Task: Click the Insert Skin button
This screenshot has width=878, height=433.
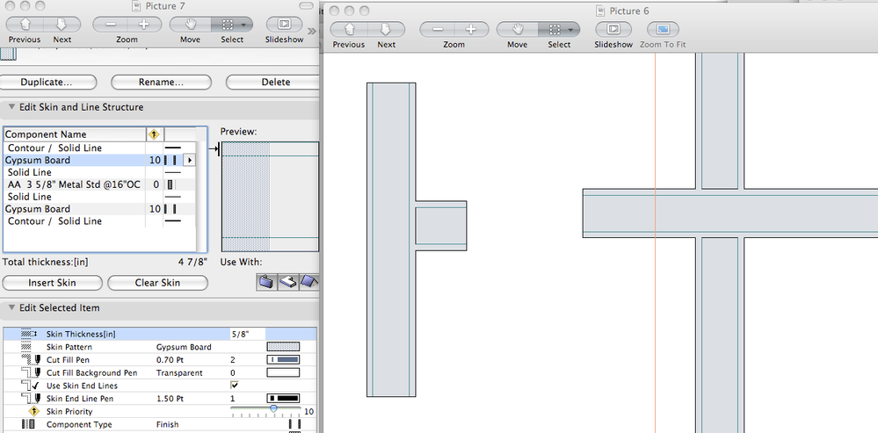Action: (x=52, y=283)
